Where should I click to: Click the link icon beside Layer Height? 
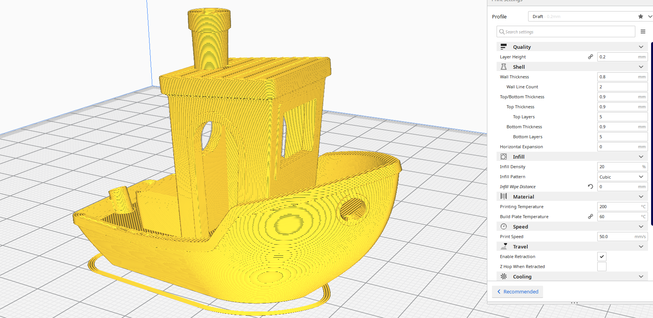click(x=590, y=57)
